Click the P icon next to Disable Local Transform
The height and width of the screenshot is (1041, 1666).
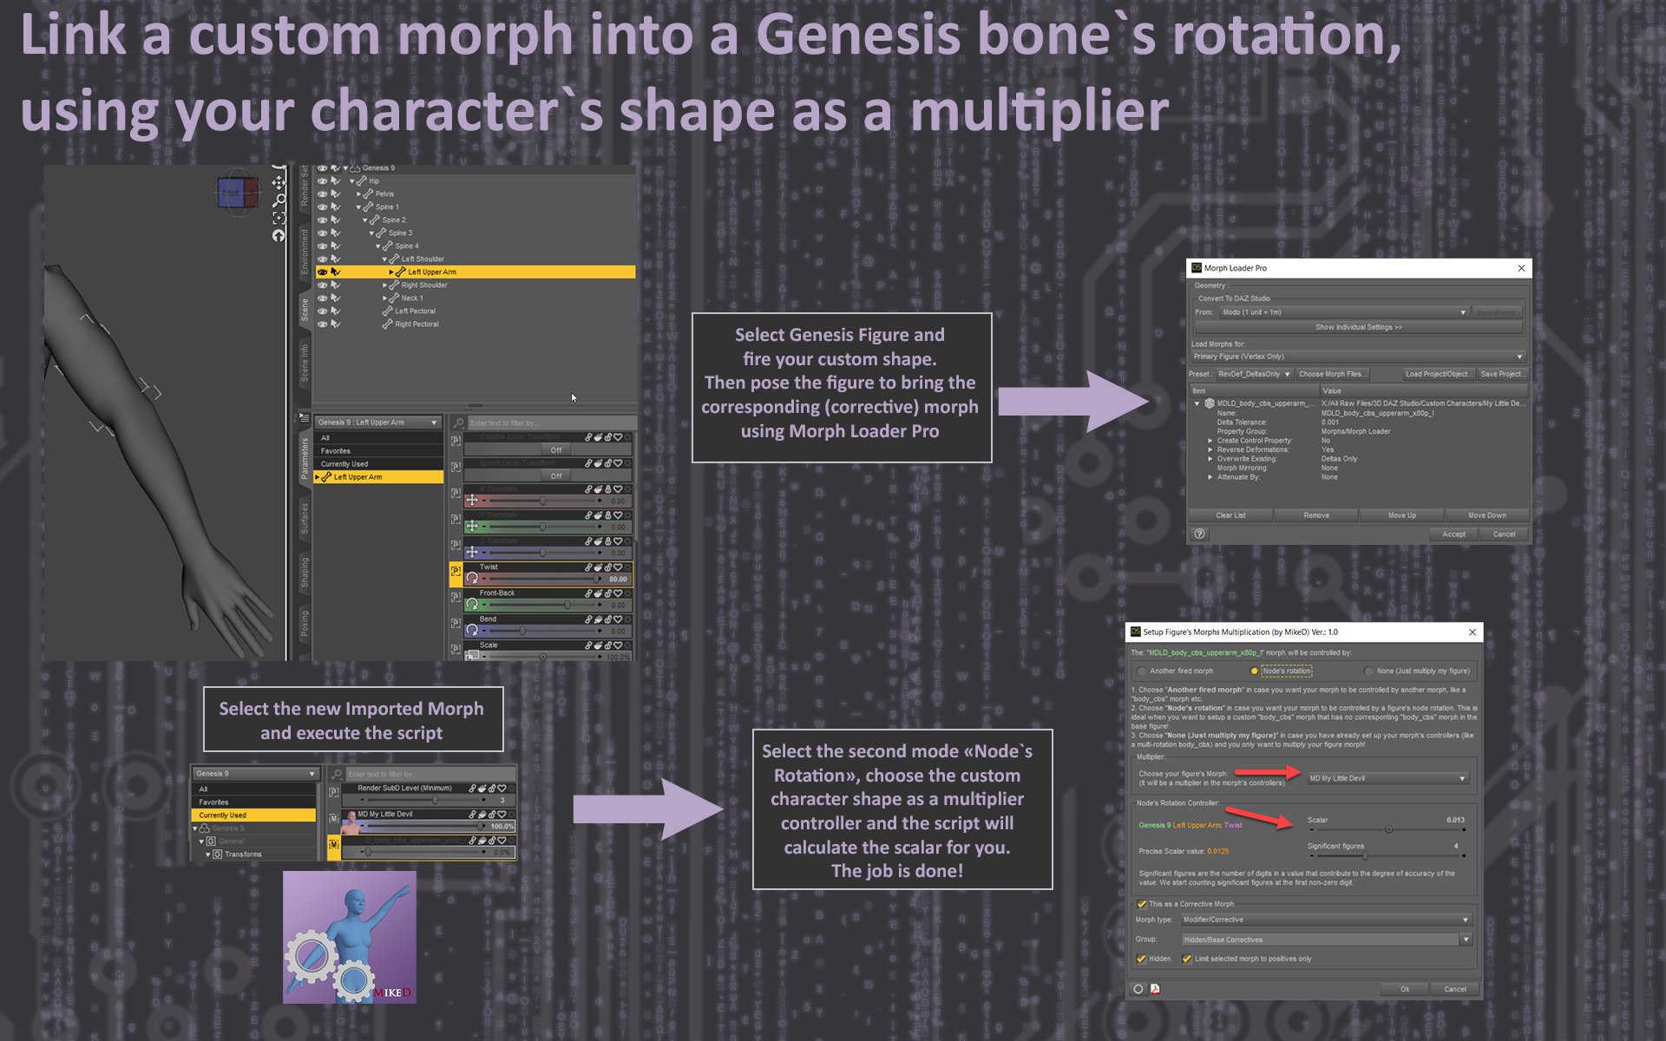click(456, 440)
